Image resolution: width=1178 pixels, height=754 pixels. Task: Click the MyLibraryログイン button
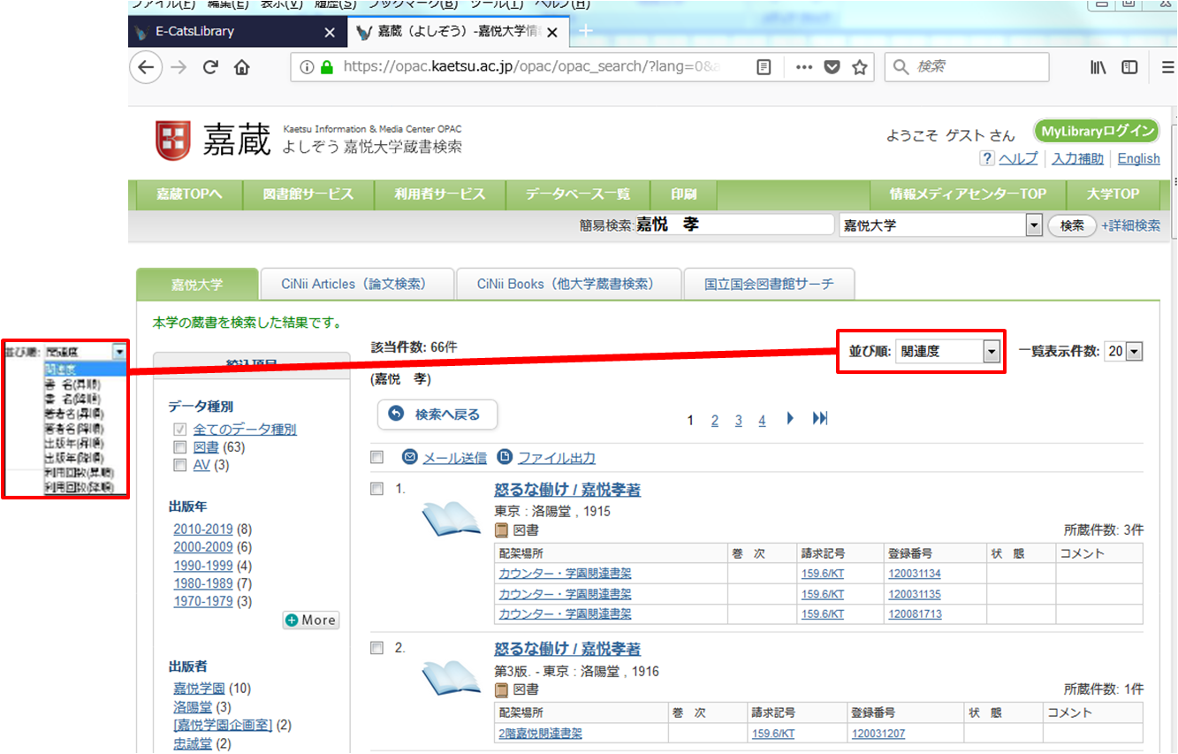click(x=1097, y=132)
